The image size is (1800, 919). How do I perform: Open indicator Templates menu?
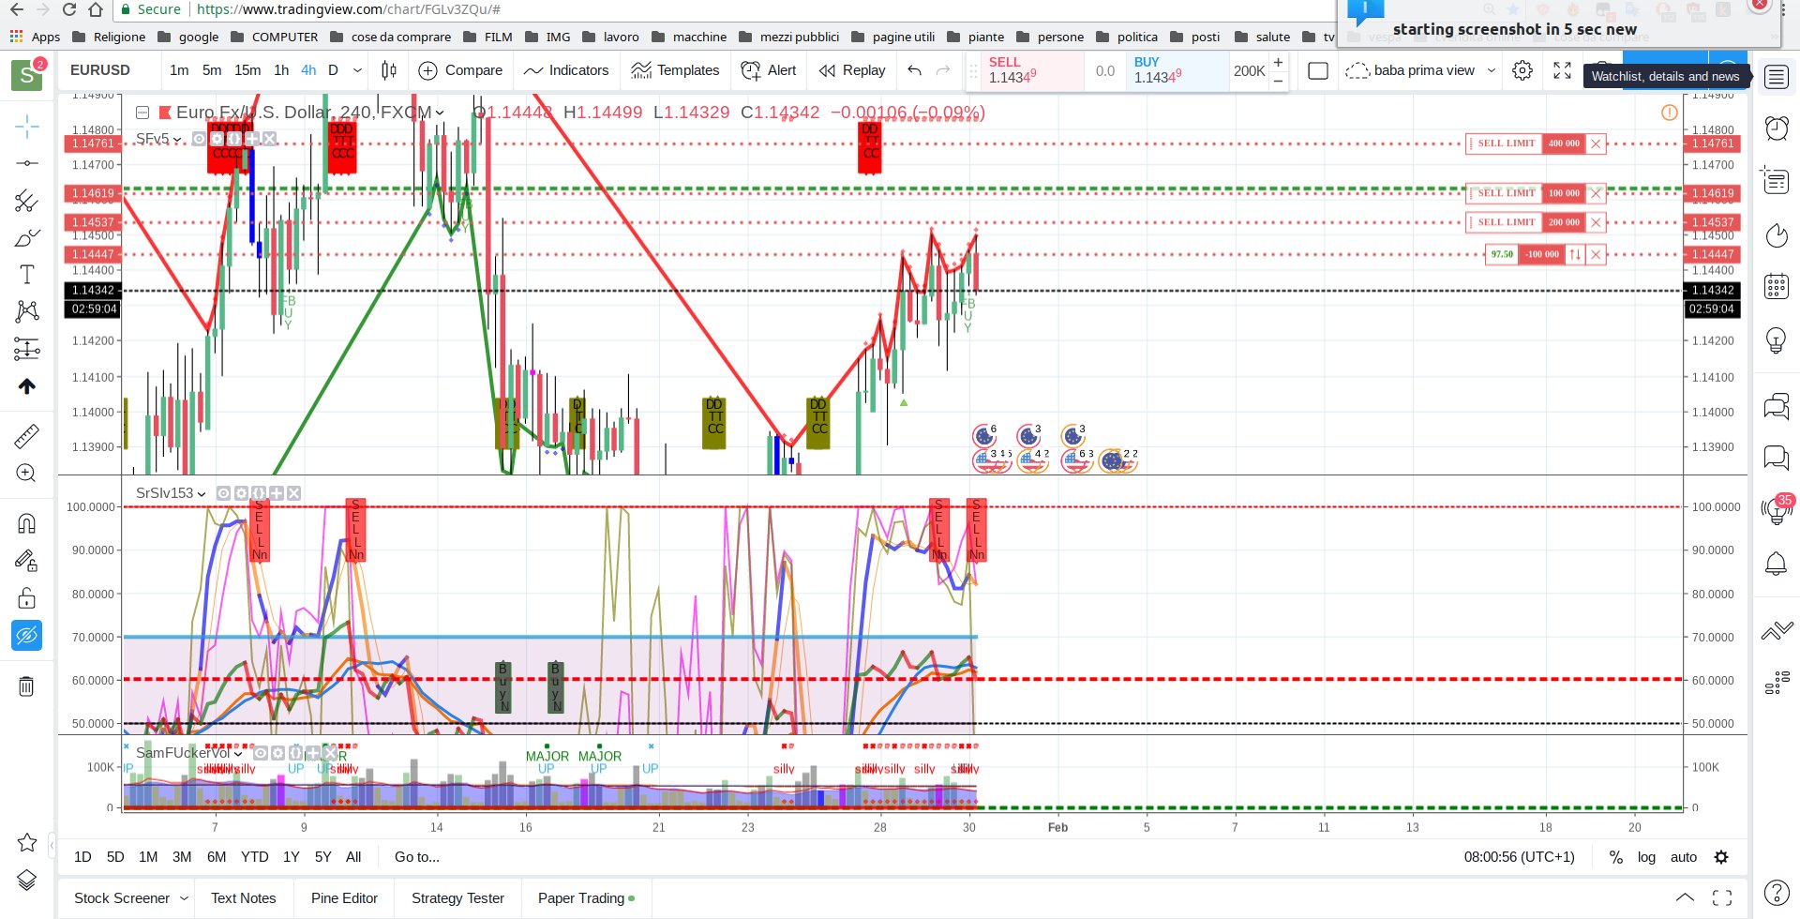tap(676, 70)
